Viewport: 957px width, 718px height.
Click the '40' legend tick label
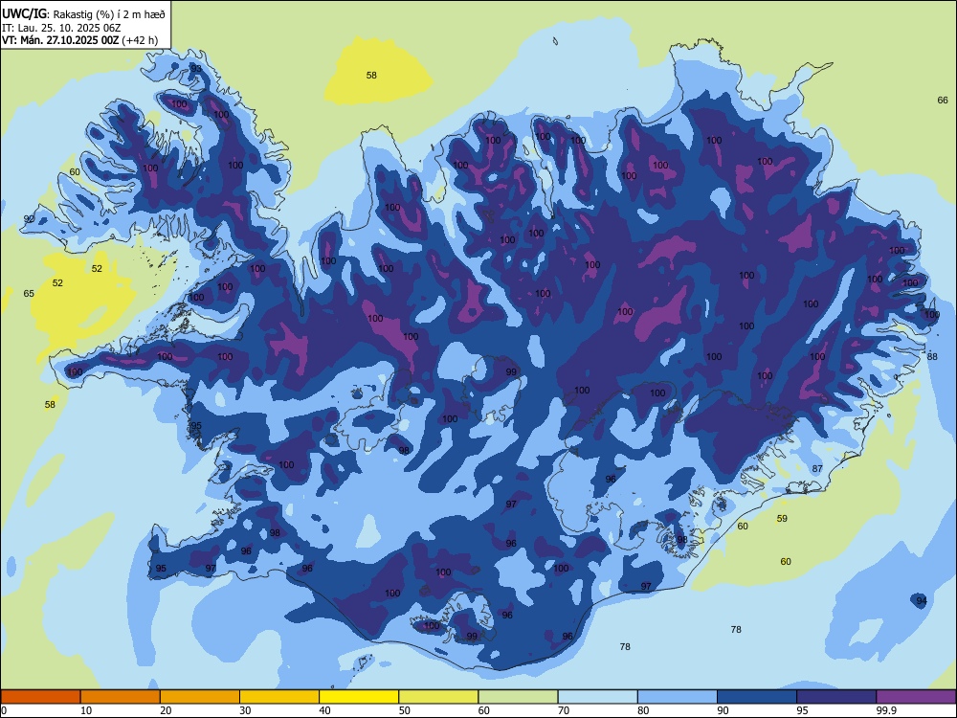click(x=324, y=710)
